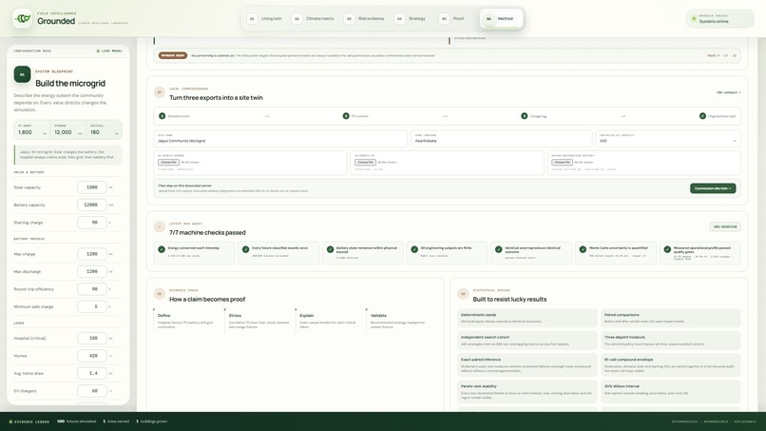Choose file for 15-minute demand

(x=168, y=163)
